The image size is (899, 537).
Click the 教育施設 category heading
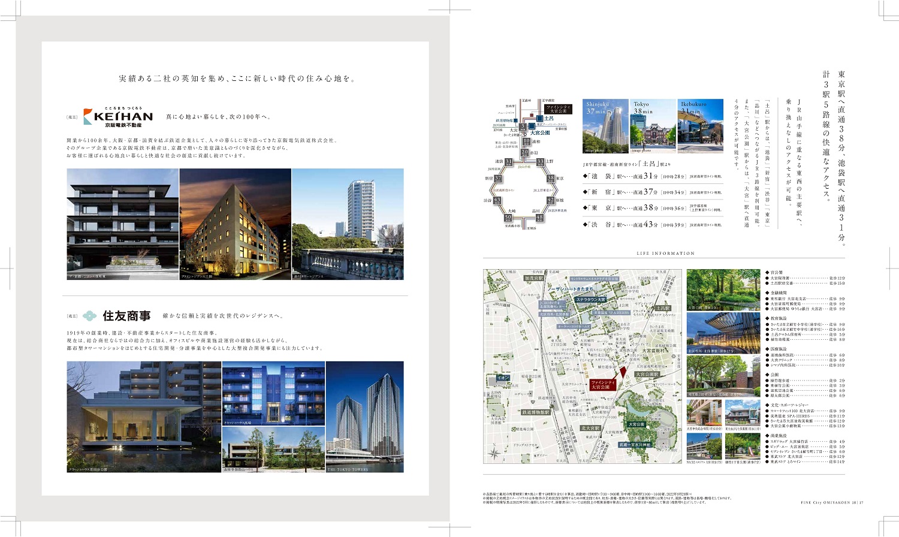coord(776,319)
